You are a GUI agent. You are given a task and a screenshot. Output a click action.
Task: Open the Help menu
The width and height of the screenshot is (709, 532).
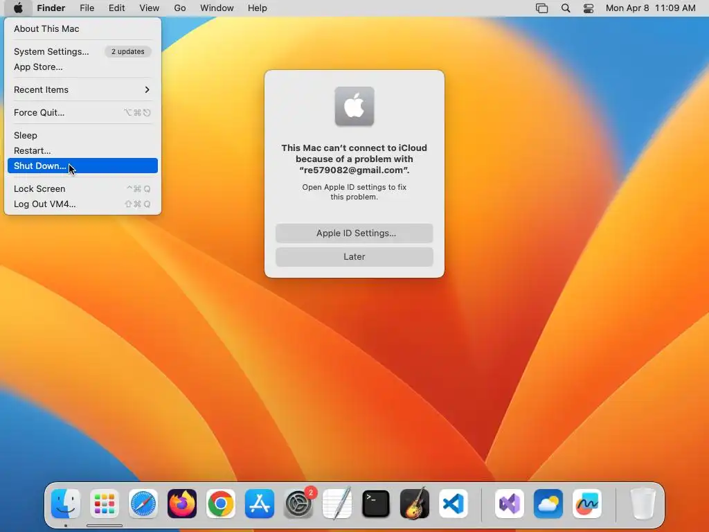258,8
